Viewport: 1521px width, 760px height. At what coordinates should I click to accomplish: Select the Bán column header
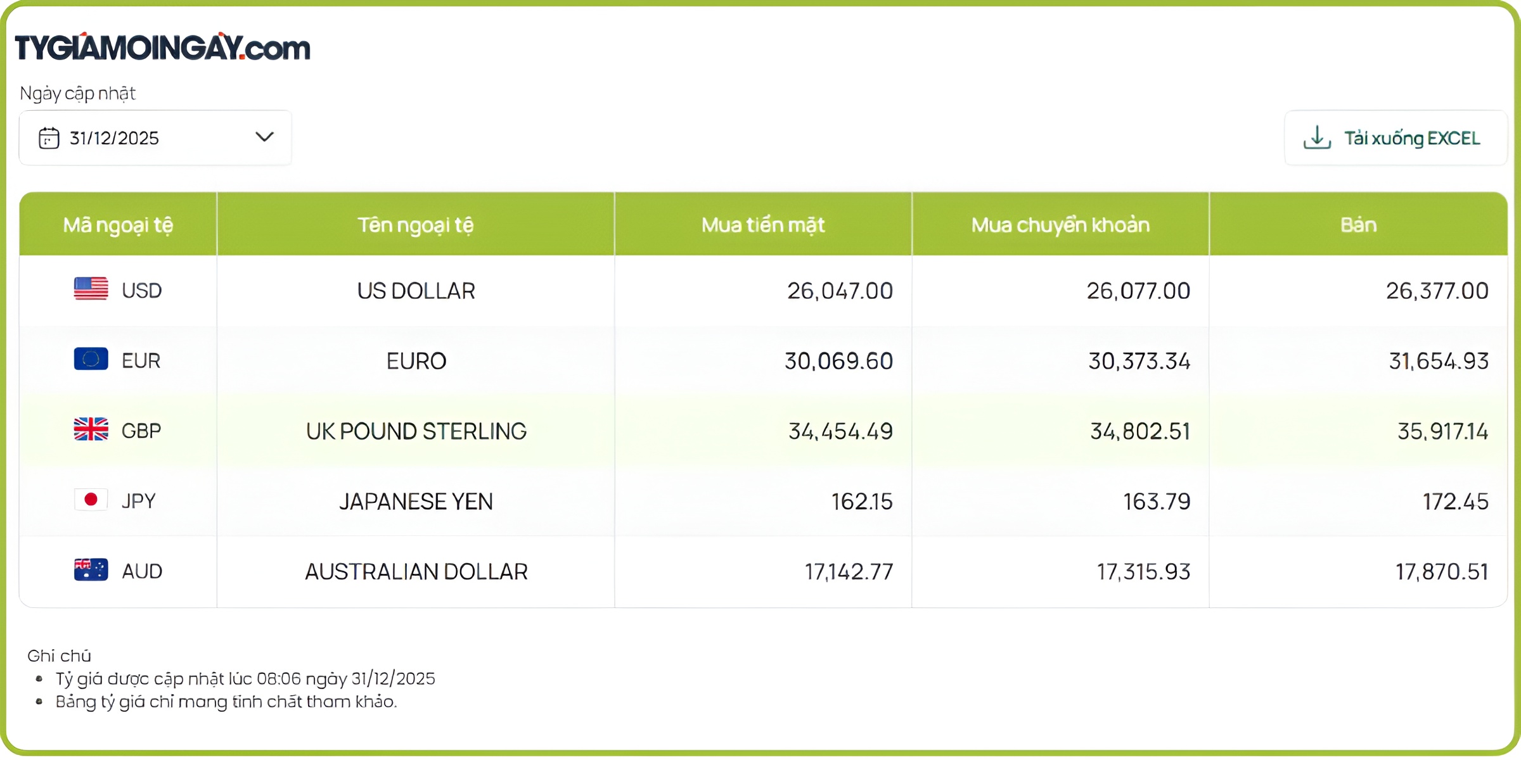1358,225
